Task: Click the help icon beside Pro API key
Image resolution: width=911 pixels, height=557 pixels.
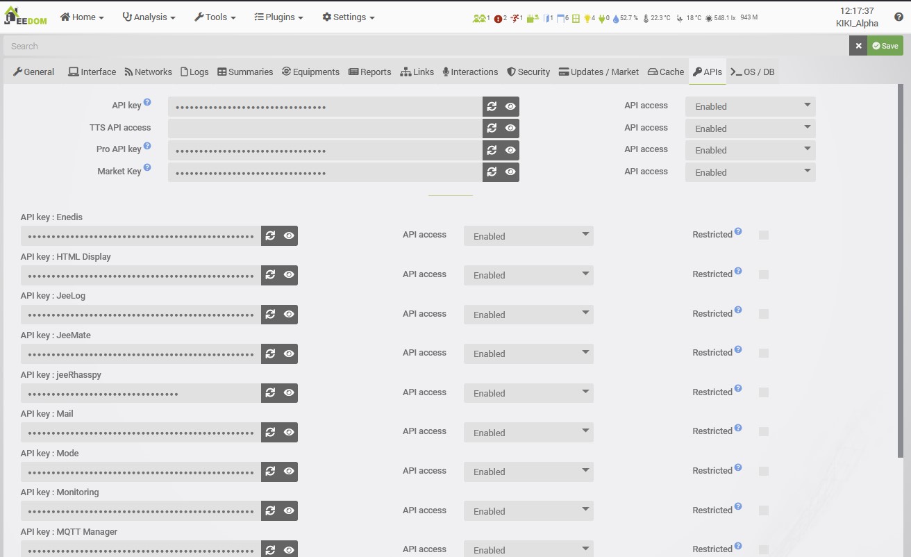Action: pyautogui.click(x=147, y=147)
